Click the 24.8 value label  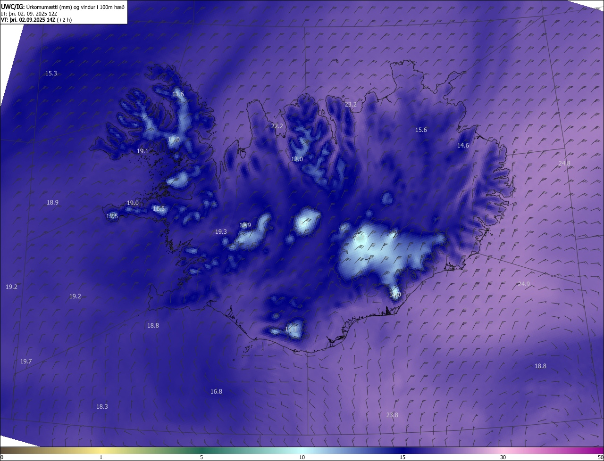pos(564,163)
